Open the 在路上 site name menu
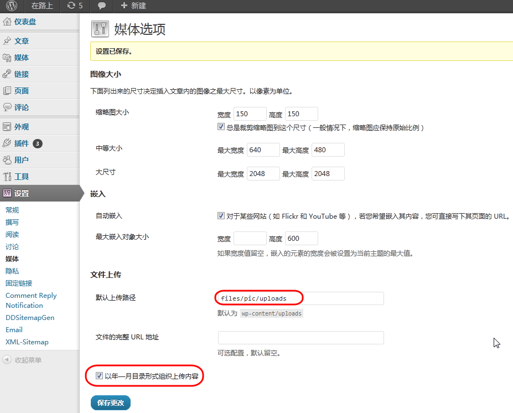 click(x=42, y=6)
